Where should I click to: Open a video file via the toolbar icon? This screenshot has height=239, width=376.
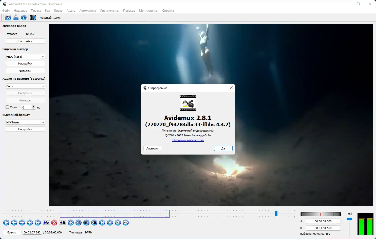point(8,17)
